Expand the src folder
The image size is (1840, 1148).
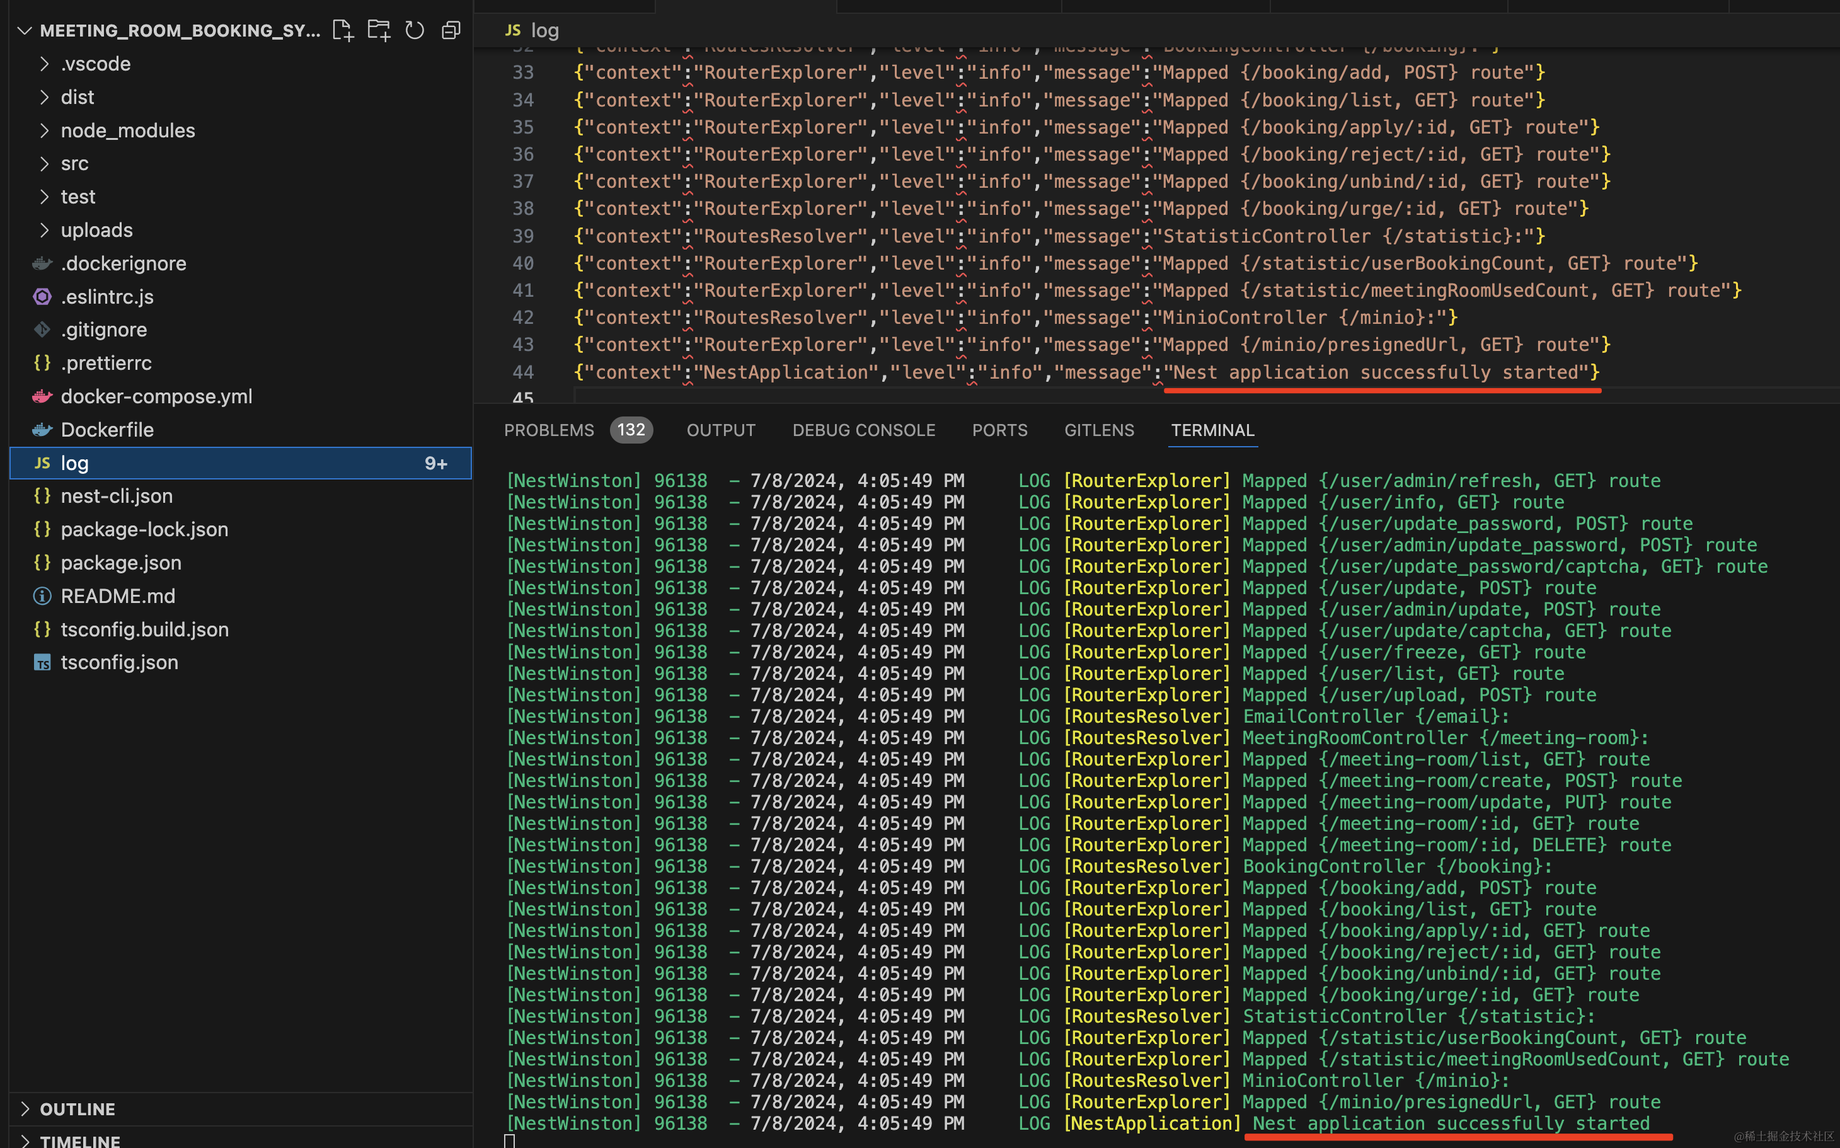tap(74, 164)
